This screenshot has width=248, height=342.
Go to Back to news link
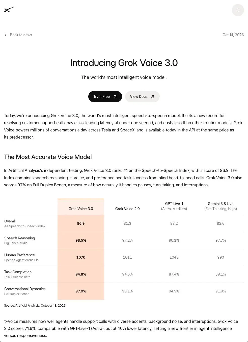18,35
